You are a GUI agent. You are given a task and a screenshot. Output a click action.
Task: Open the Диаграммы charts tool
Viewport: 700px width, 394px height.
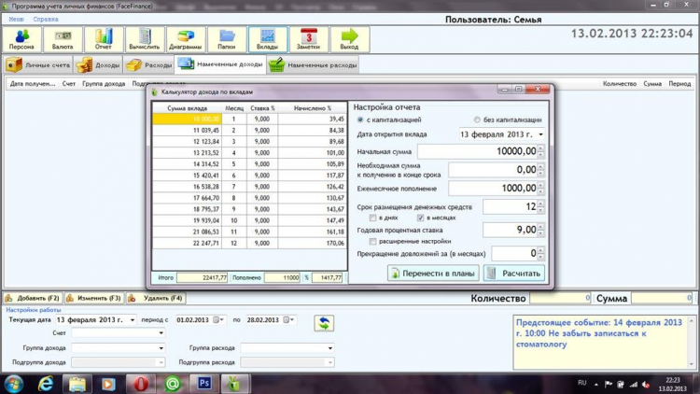click(186, 39)
